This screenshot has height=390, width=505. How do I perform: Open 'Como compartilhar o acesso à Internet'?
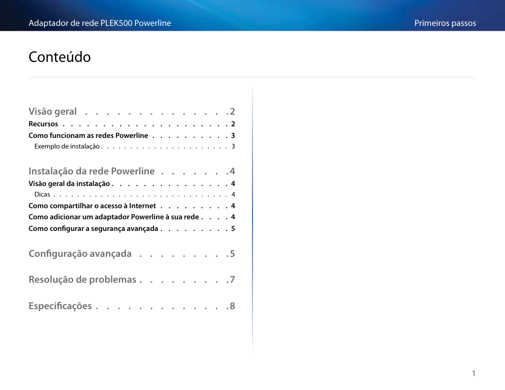[132, 206]
